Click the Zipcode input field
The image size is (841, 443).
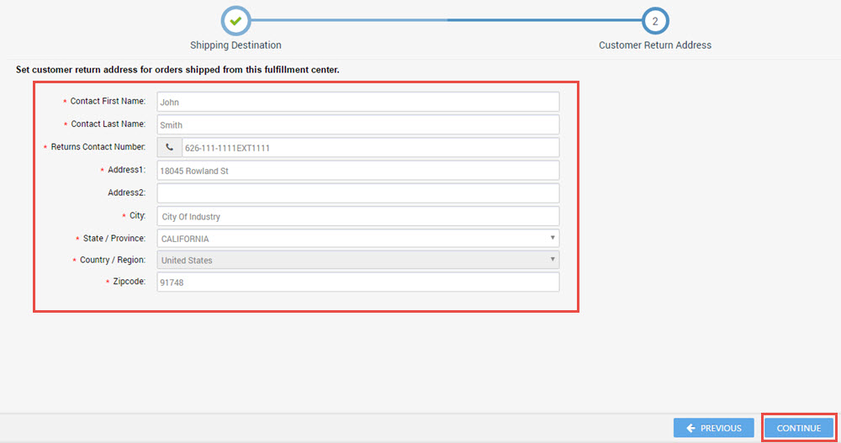click(357, 282)
